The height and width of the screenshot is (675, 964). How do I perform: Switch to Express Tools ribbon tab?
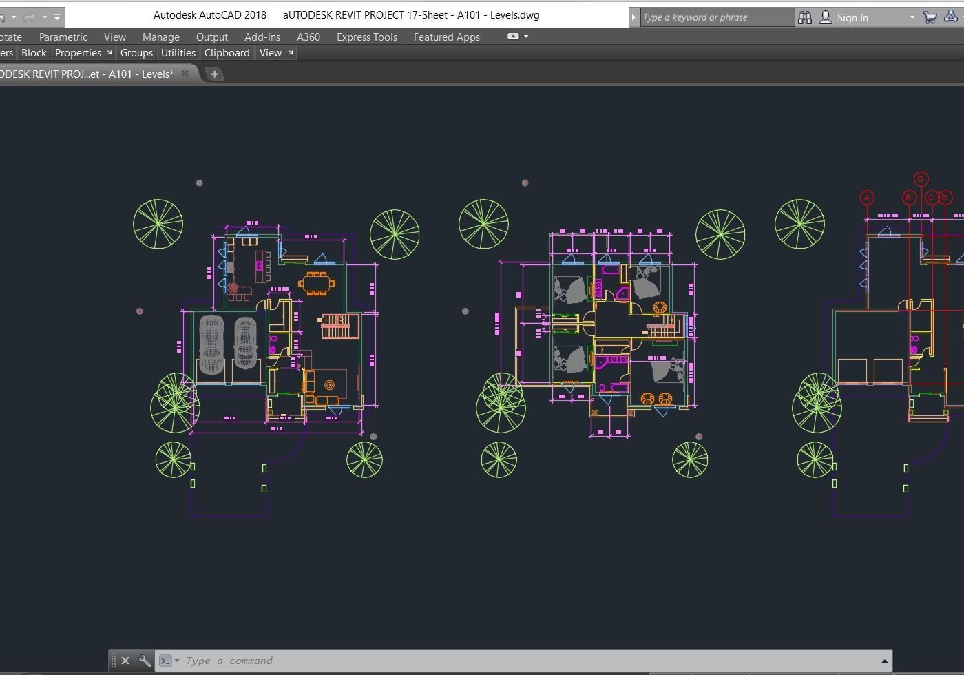pos(367,37)
